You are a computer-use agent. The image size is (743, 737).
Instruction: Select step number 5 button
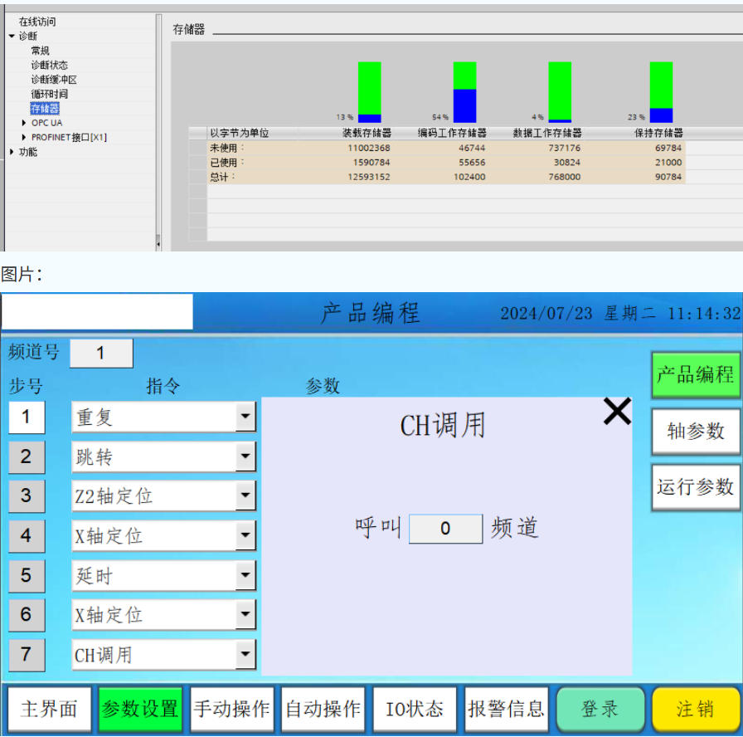(x=27, y=575)
